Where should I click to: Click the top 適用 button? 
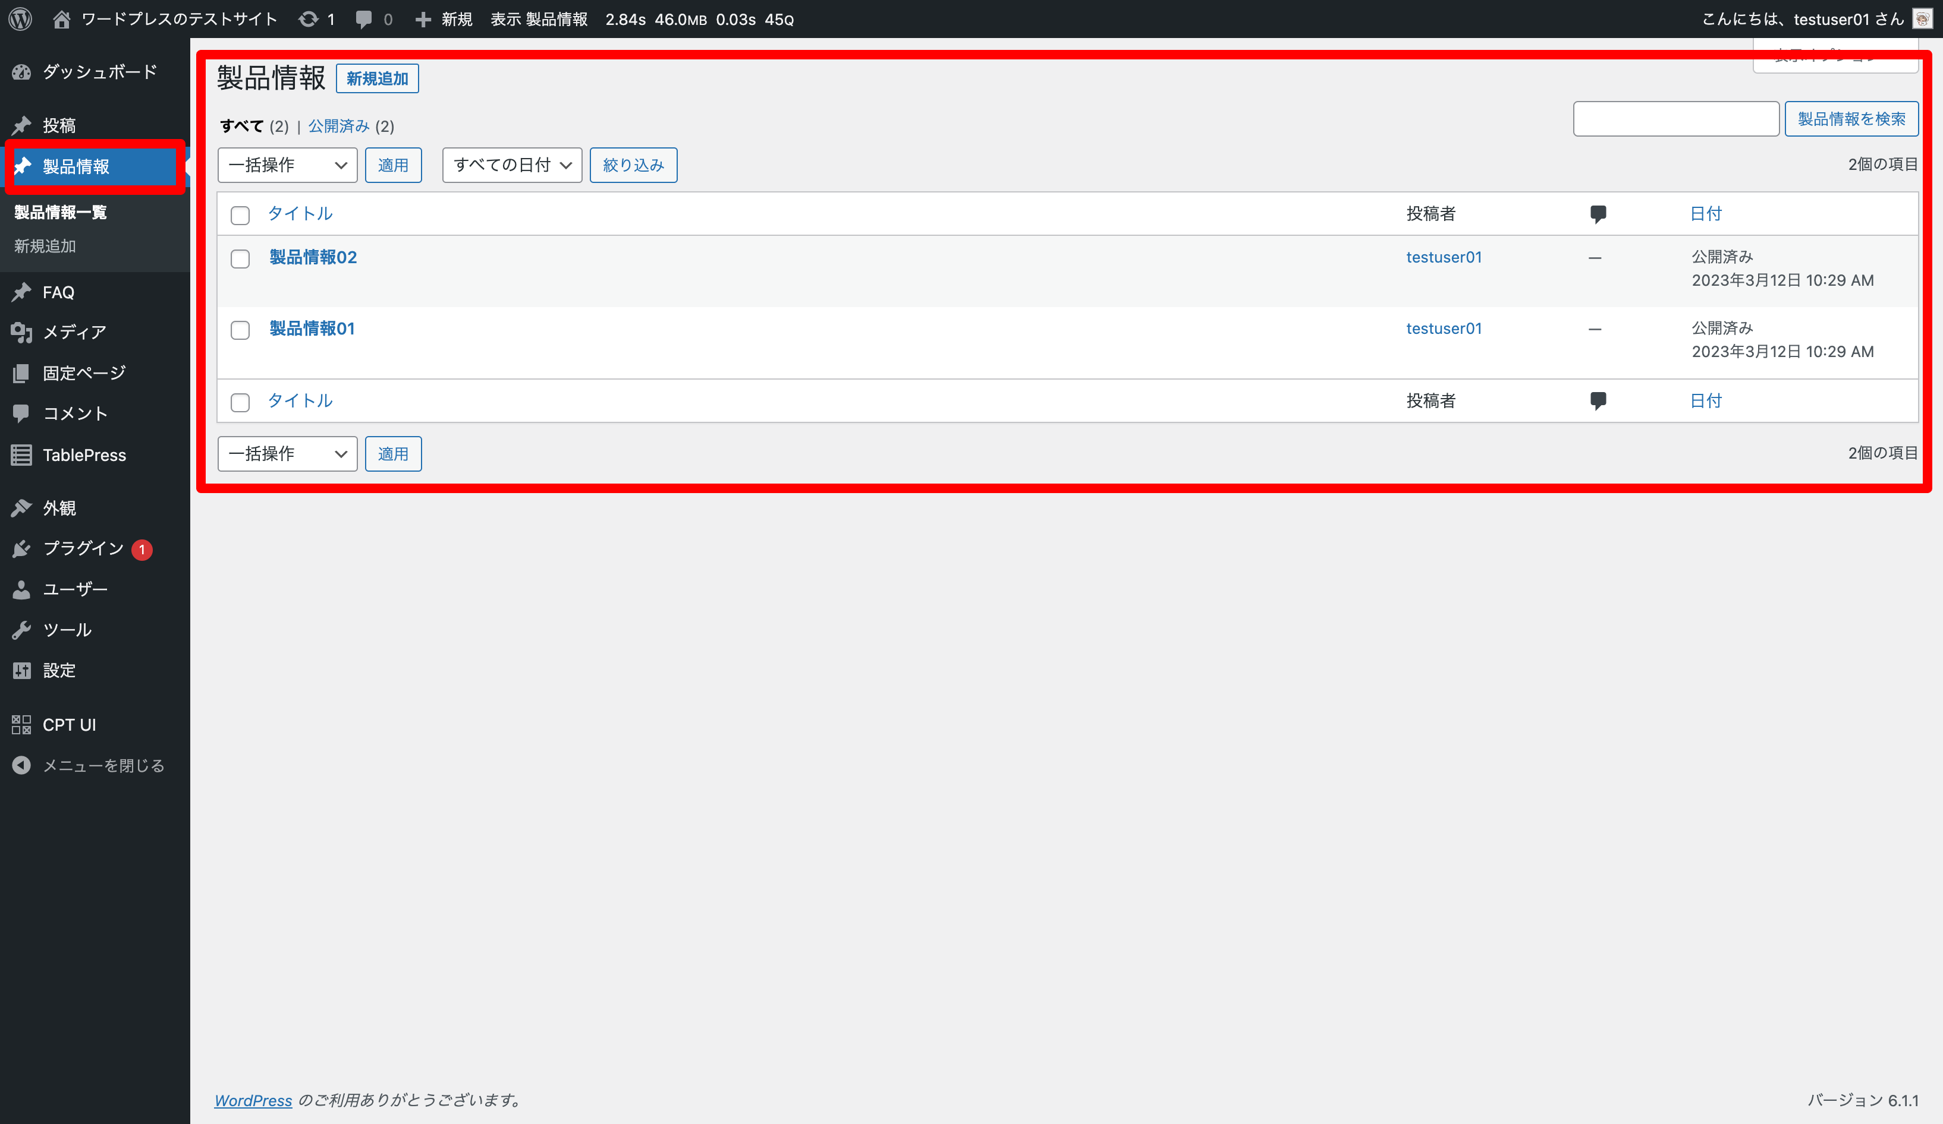tap(393, 165)
